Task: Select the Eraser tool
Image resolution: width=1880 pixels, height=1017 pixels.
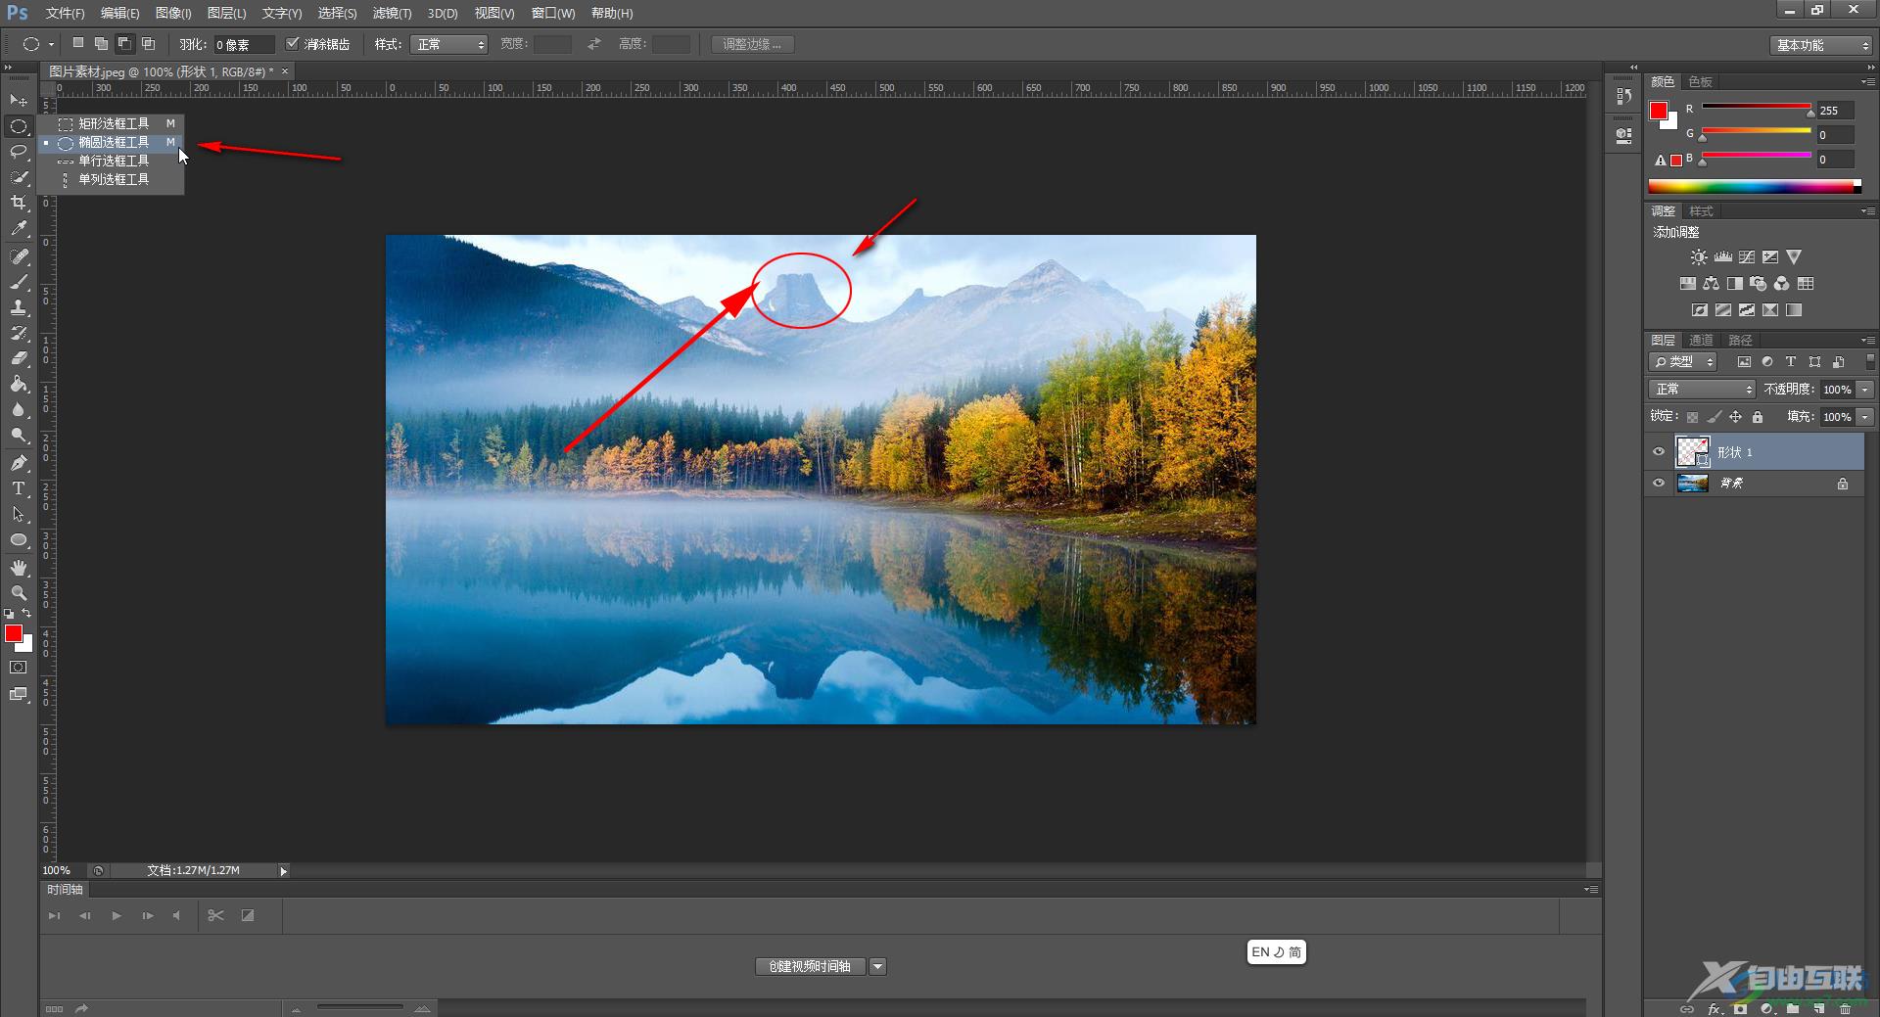Action: 19,358
